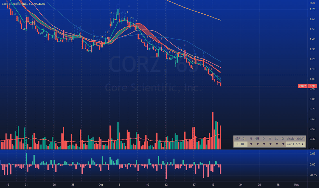Click the Q timeframe header in the table
Screen dimensions: 319x188
point(283,139)
